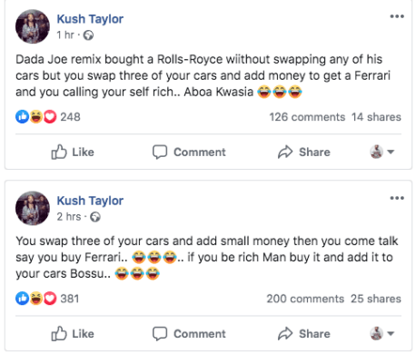Open the three-dot menu on the 2 hrs post
Image resolution: width=416 pixels, height=354 pixels.
(397, 198)
